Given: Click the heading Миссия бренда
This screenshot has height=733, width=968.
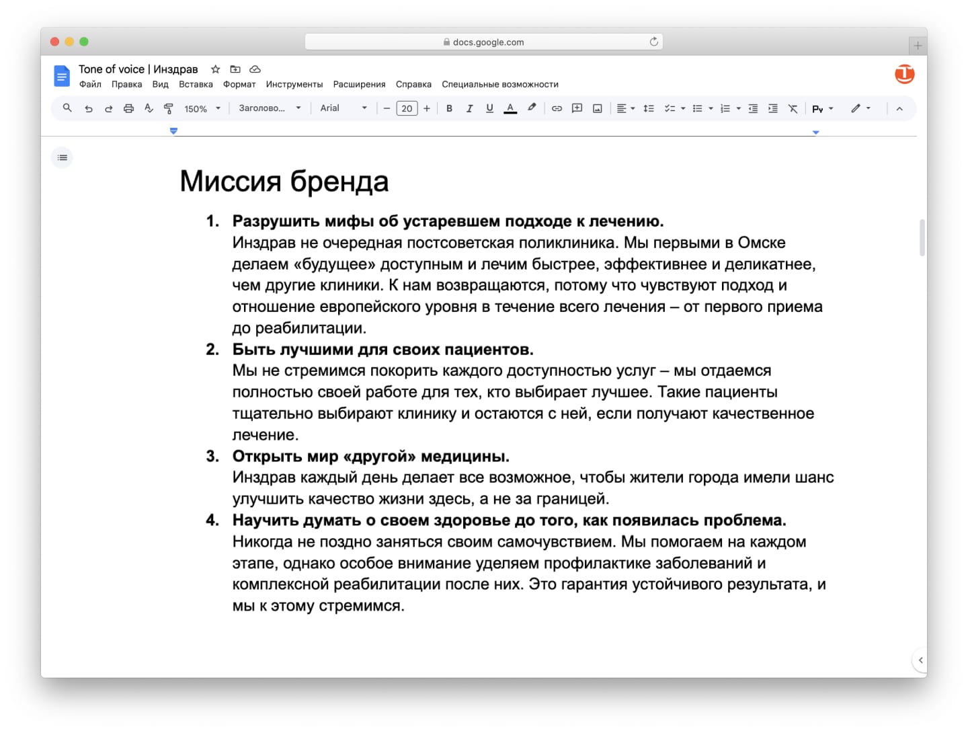Looking at the screenshot, I should point(284,182).
